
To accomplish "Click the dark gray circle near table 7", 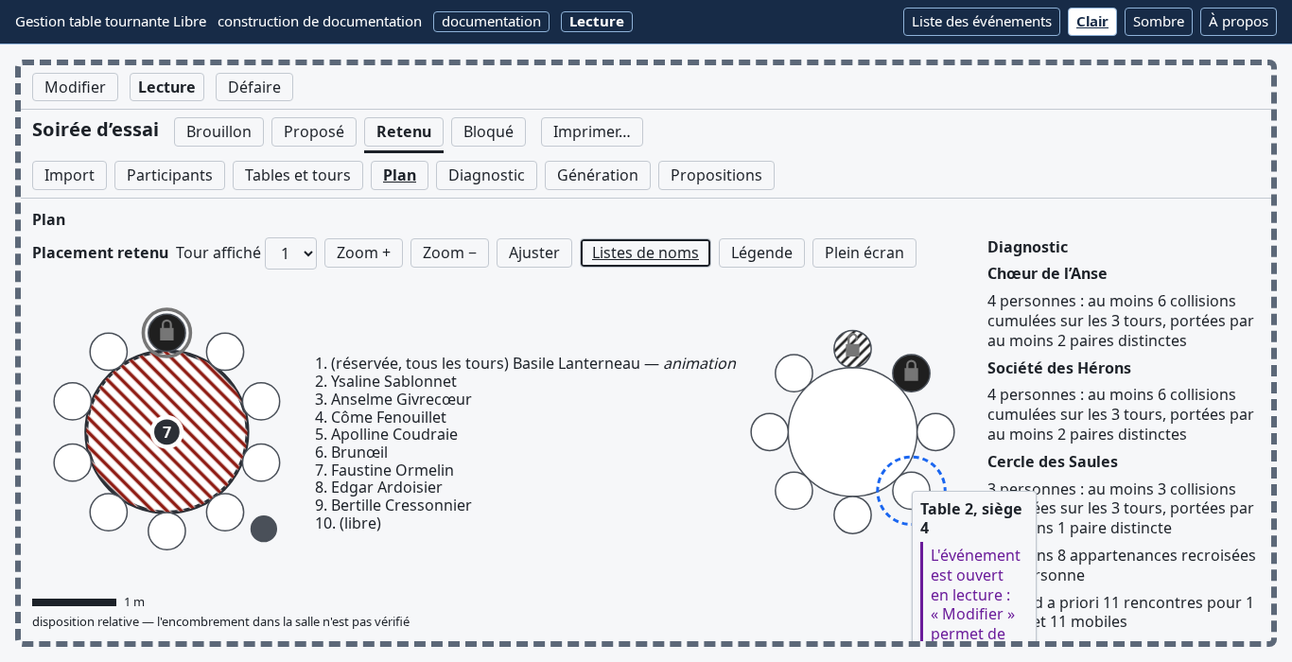I will (264, 529).
